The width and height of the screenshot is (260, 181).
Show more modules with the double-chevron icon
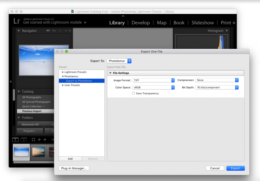tap(234, 23)
